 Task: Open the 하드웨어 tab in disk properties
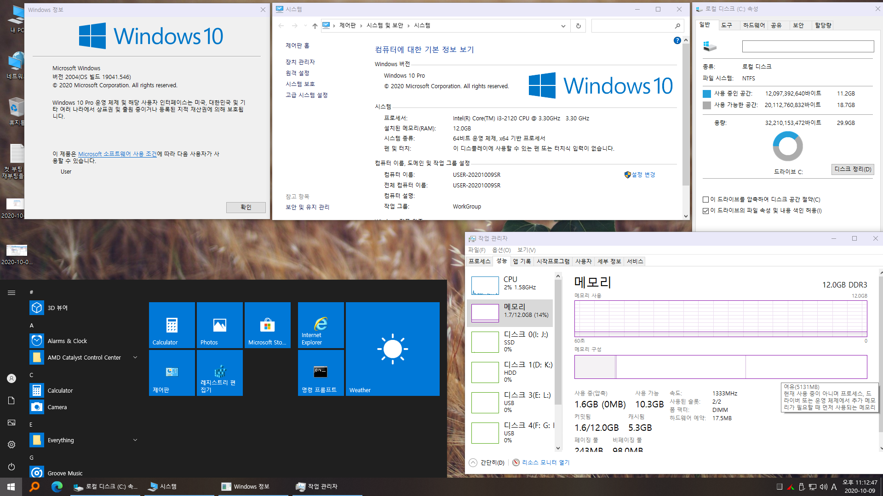click(x=753, y=25)
